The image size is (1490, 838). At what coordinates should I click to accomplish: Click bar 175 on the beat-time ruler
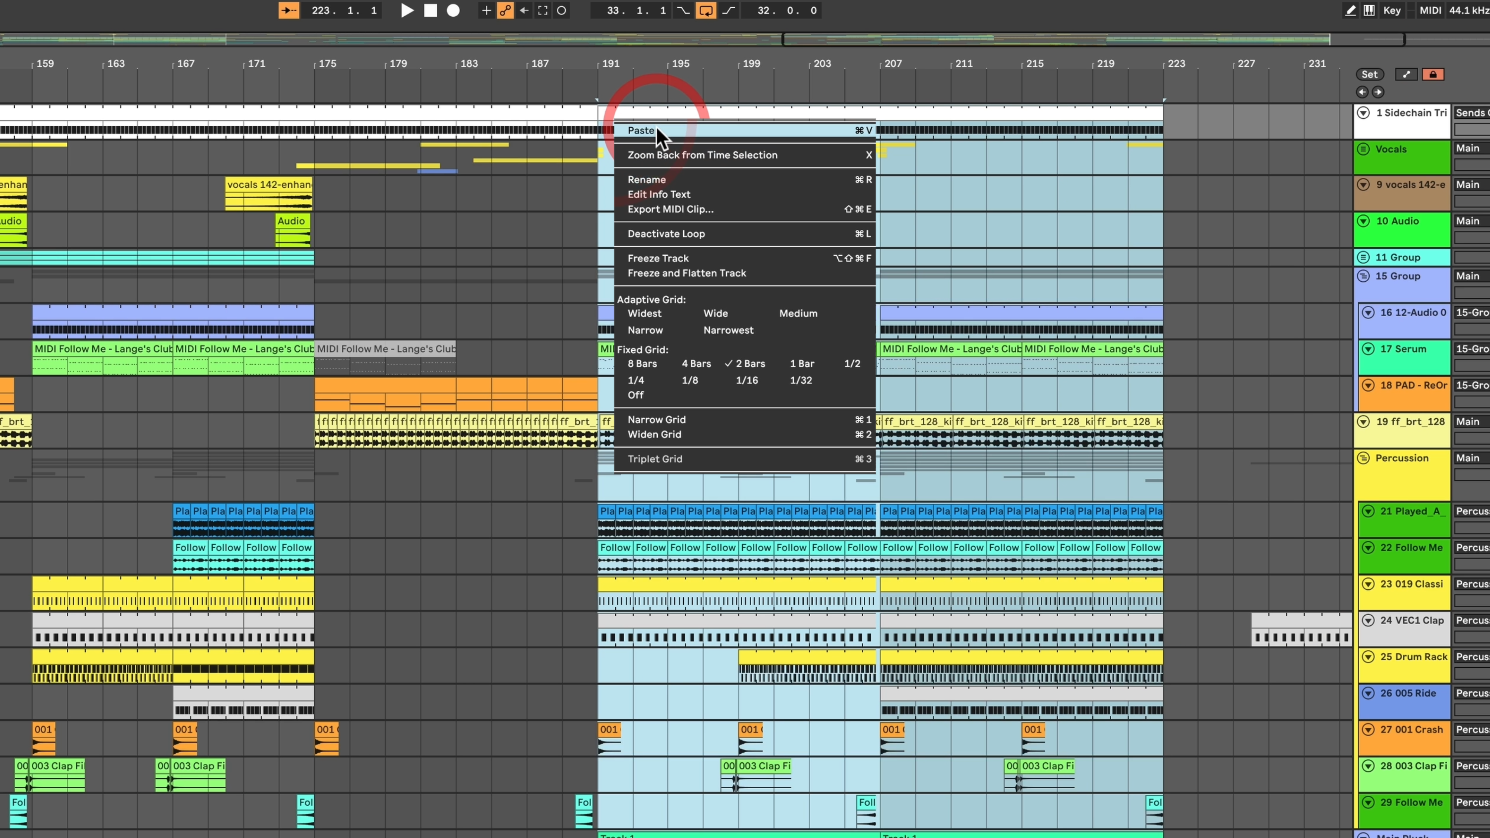click(x=327, y=64)
